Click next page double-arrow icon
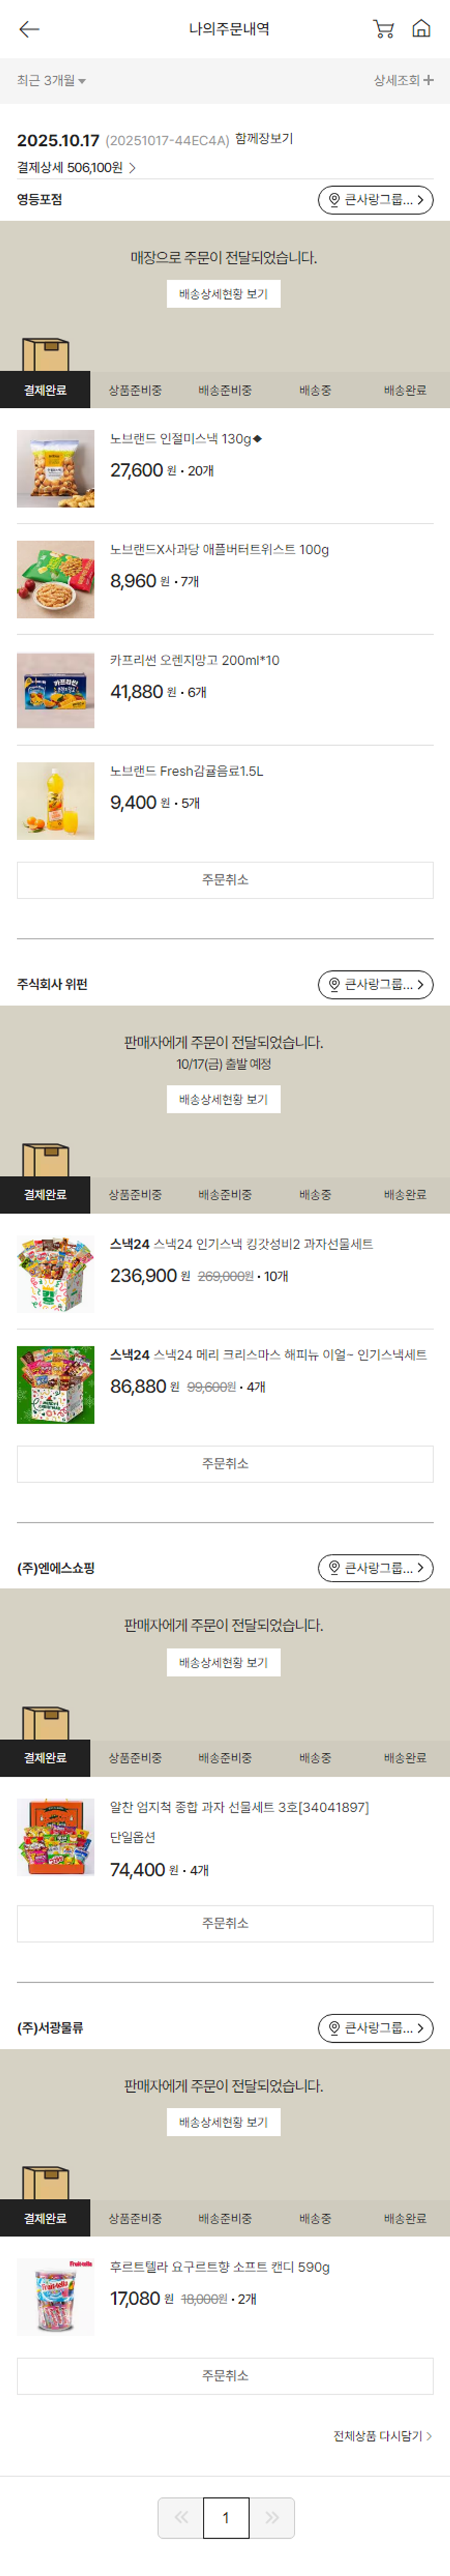The width and height of the screenshot is (450, 2576). tap(271, 2517)
